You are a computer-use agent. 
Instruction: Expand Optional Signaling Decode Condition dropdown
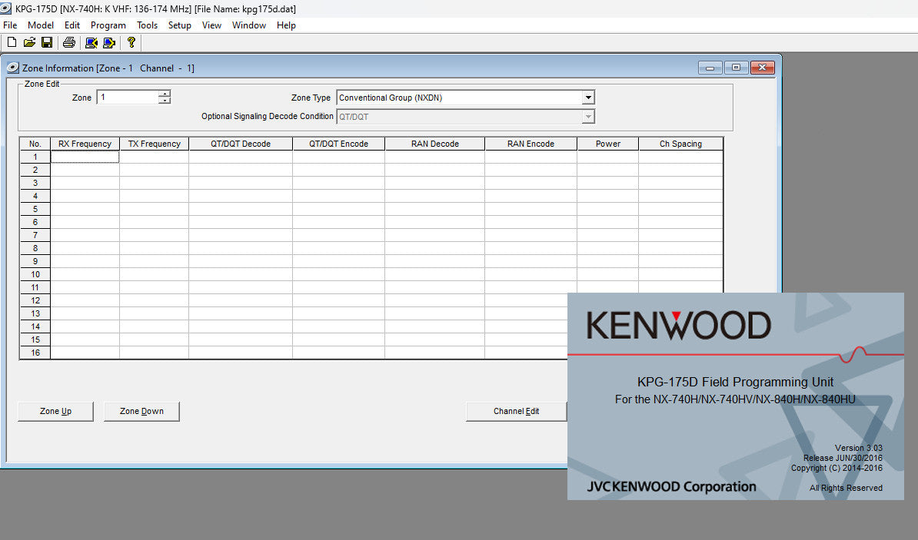(x=588, y=117)
